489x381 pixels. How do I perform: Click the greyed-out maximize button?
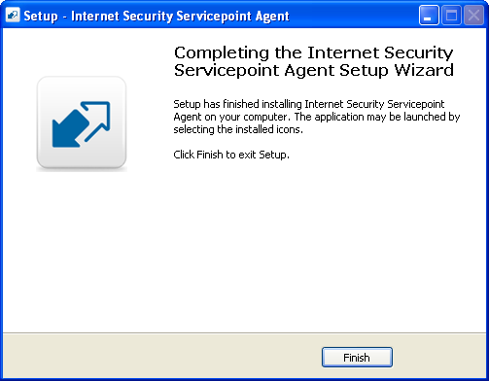(451, 16)
